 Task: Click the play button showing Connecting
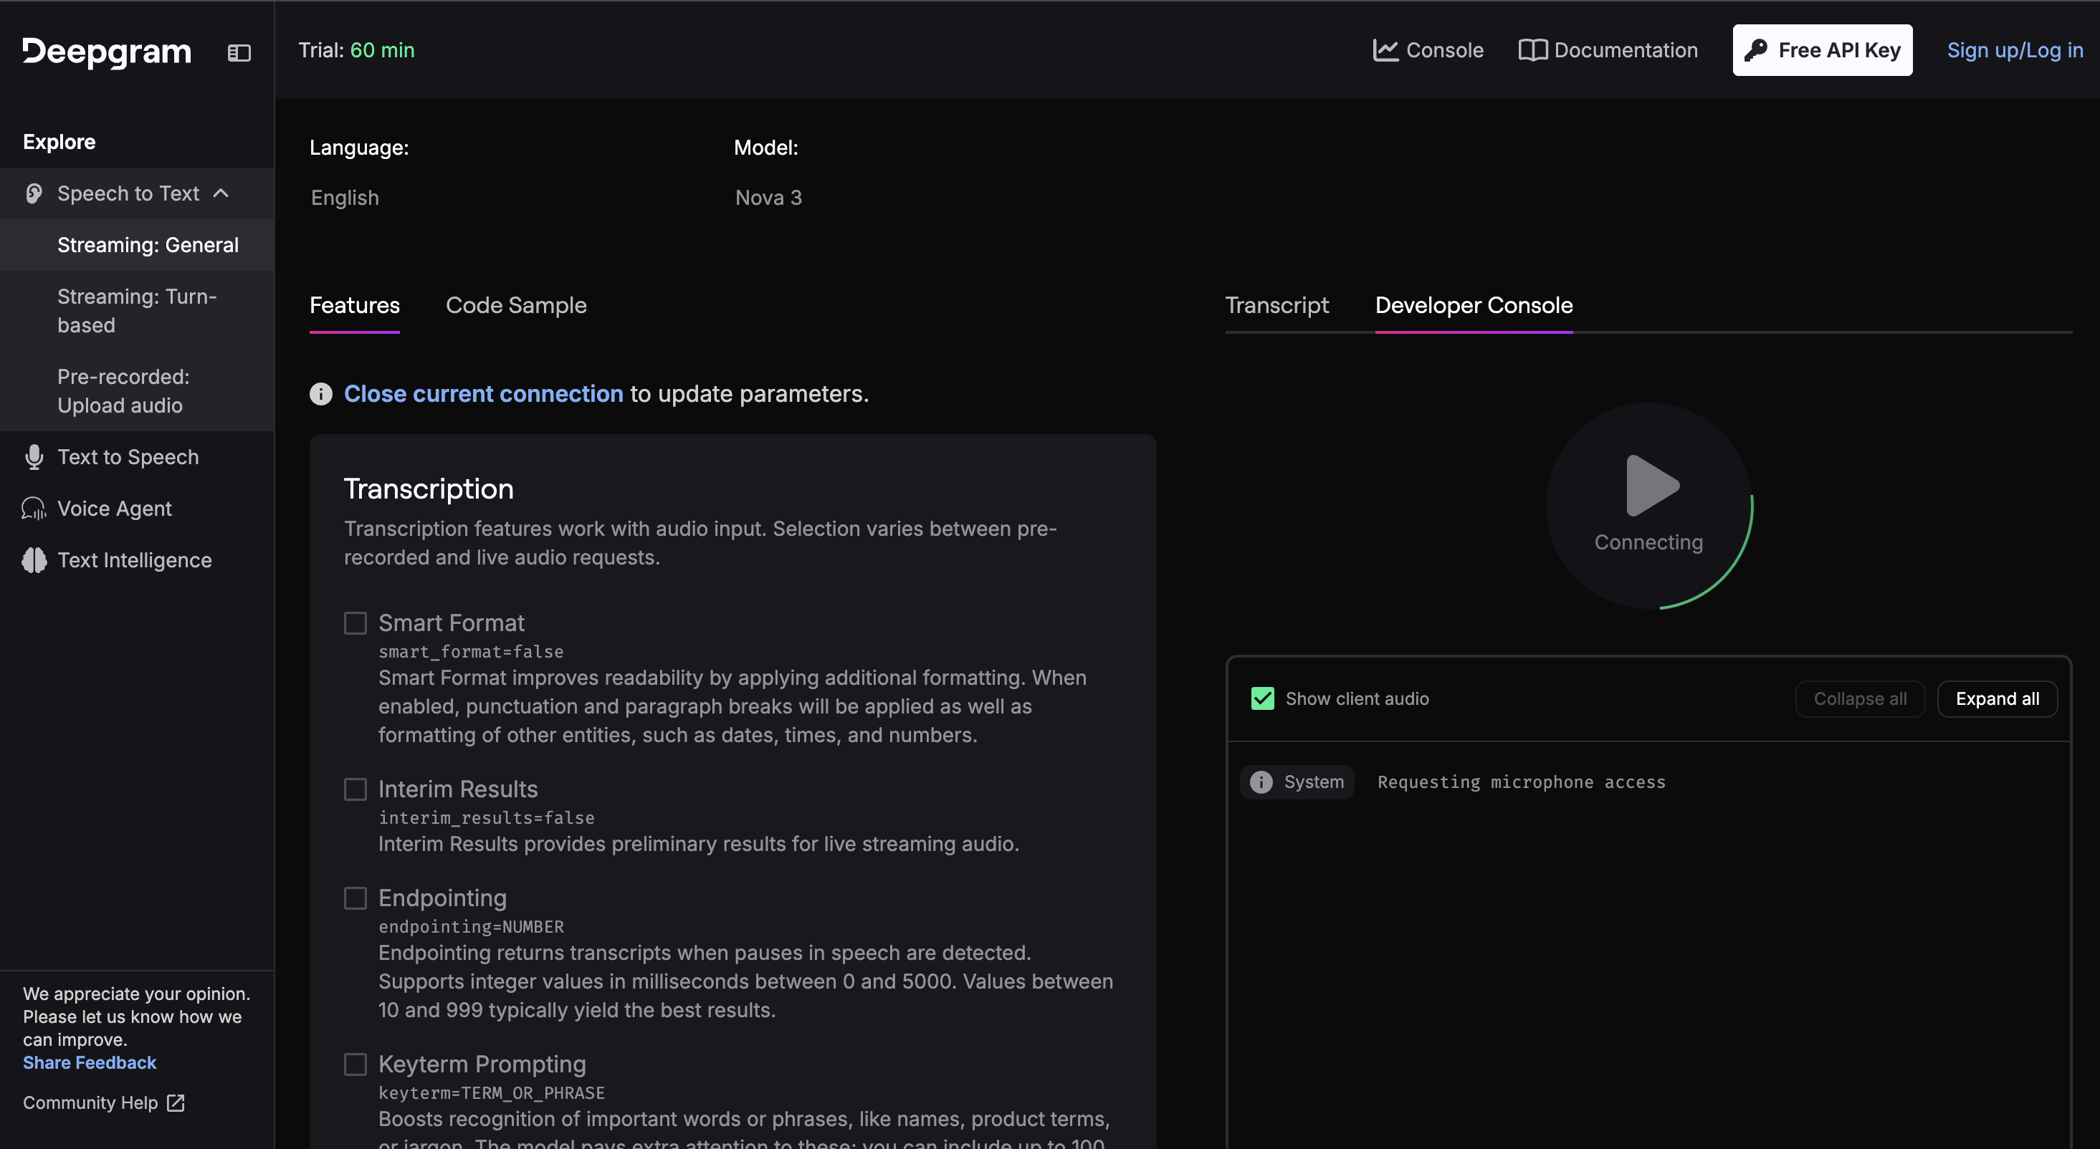click(1649, 505)
